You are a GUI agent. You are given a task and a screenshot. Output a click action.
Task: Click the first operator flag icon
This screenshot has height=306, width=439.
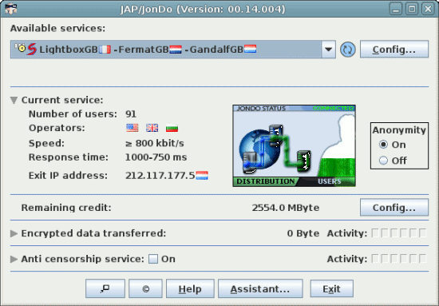coord(132,128)
